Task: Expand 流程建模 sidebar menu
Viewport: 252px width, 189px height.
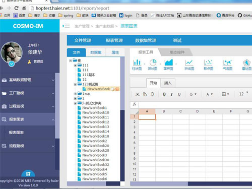Action: (28, 146)
